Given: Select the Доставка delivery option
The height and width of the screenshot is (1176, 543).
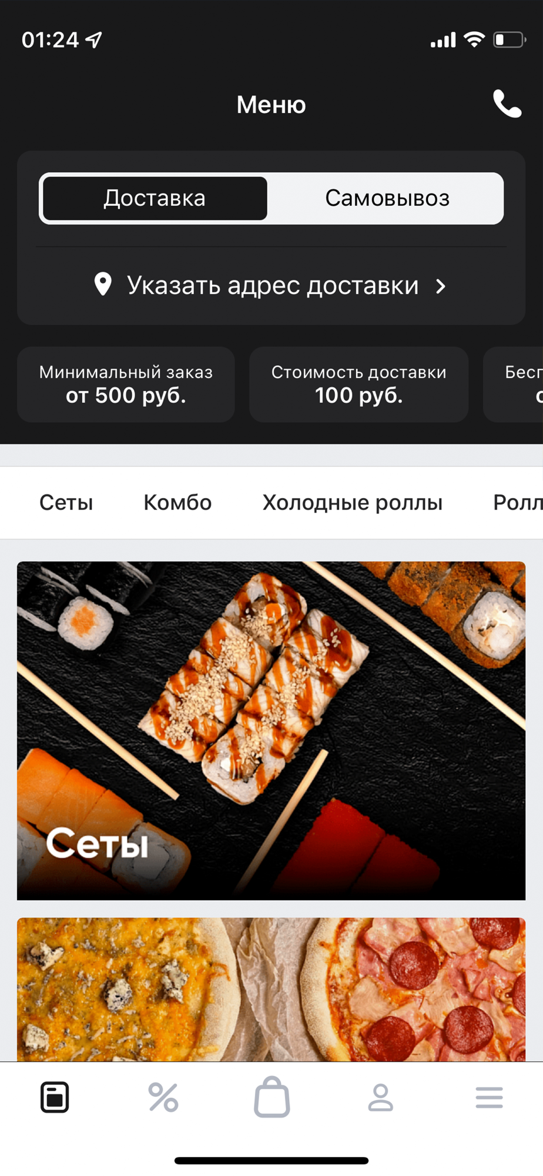Looking at the screenshot, I should pyautogui.click(x=155, y=198).
